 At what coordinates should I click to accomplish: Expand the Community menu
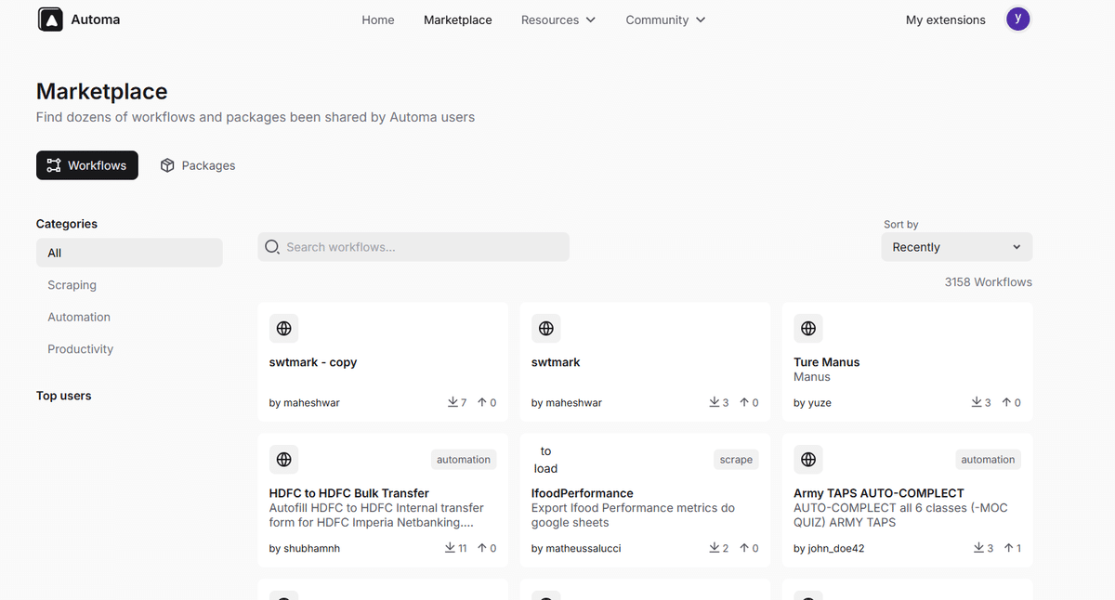(665, 20)
